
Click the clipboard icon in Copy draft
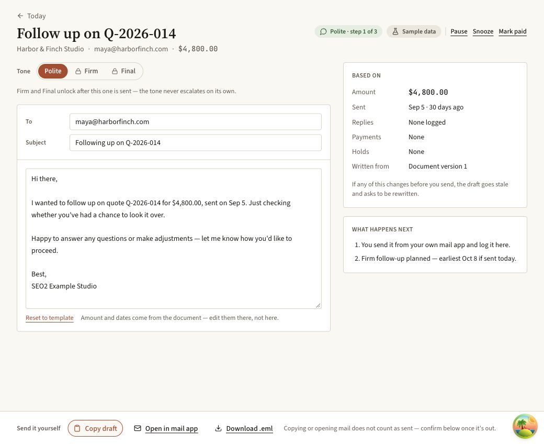(x=77, y=428)
